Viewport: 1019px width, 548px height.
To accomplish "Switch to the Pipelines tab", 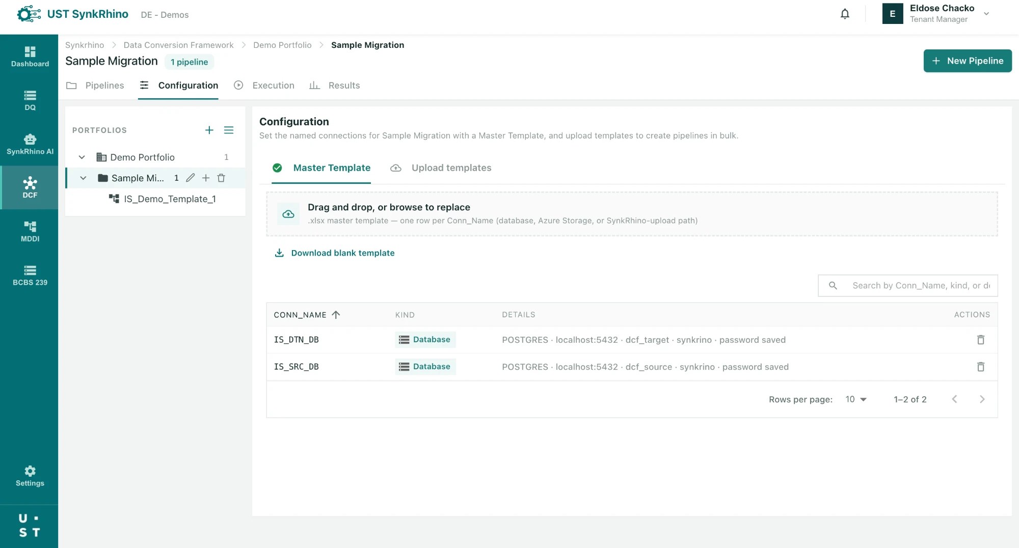I will pyautogui.click(x=95, y=86).
